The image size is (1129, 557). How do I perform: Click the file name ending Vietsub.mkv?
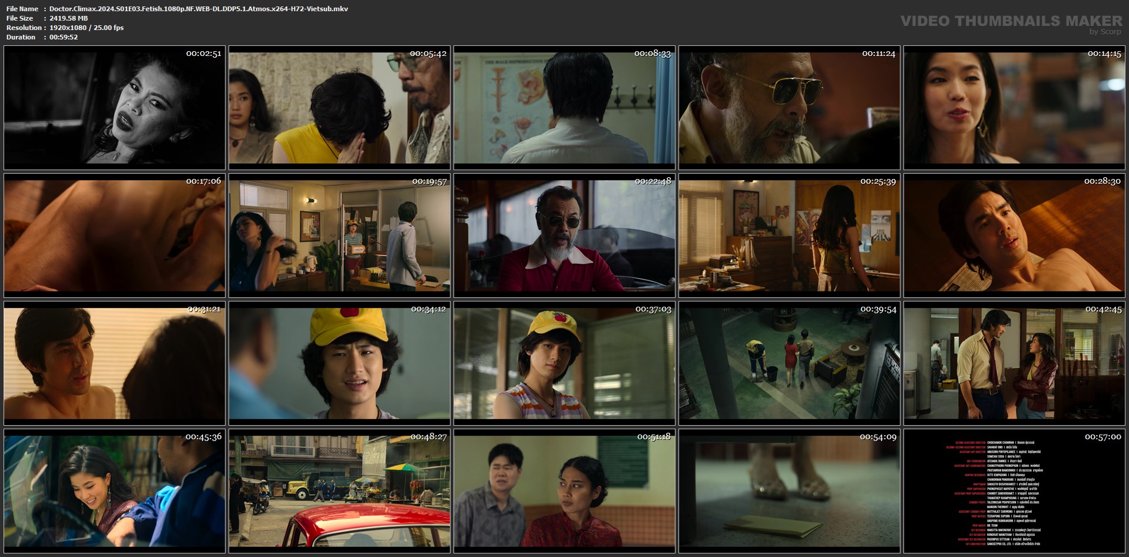tap(198, 9)
